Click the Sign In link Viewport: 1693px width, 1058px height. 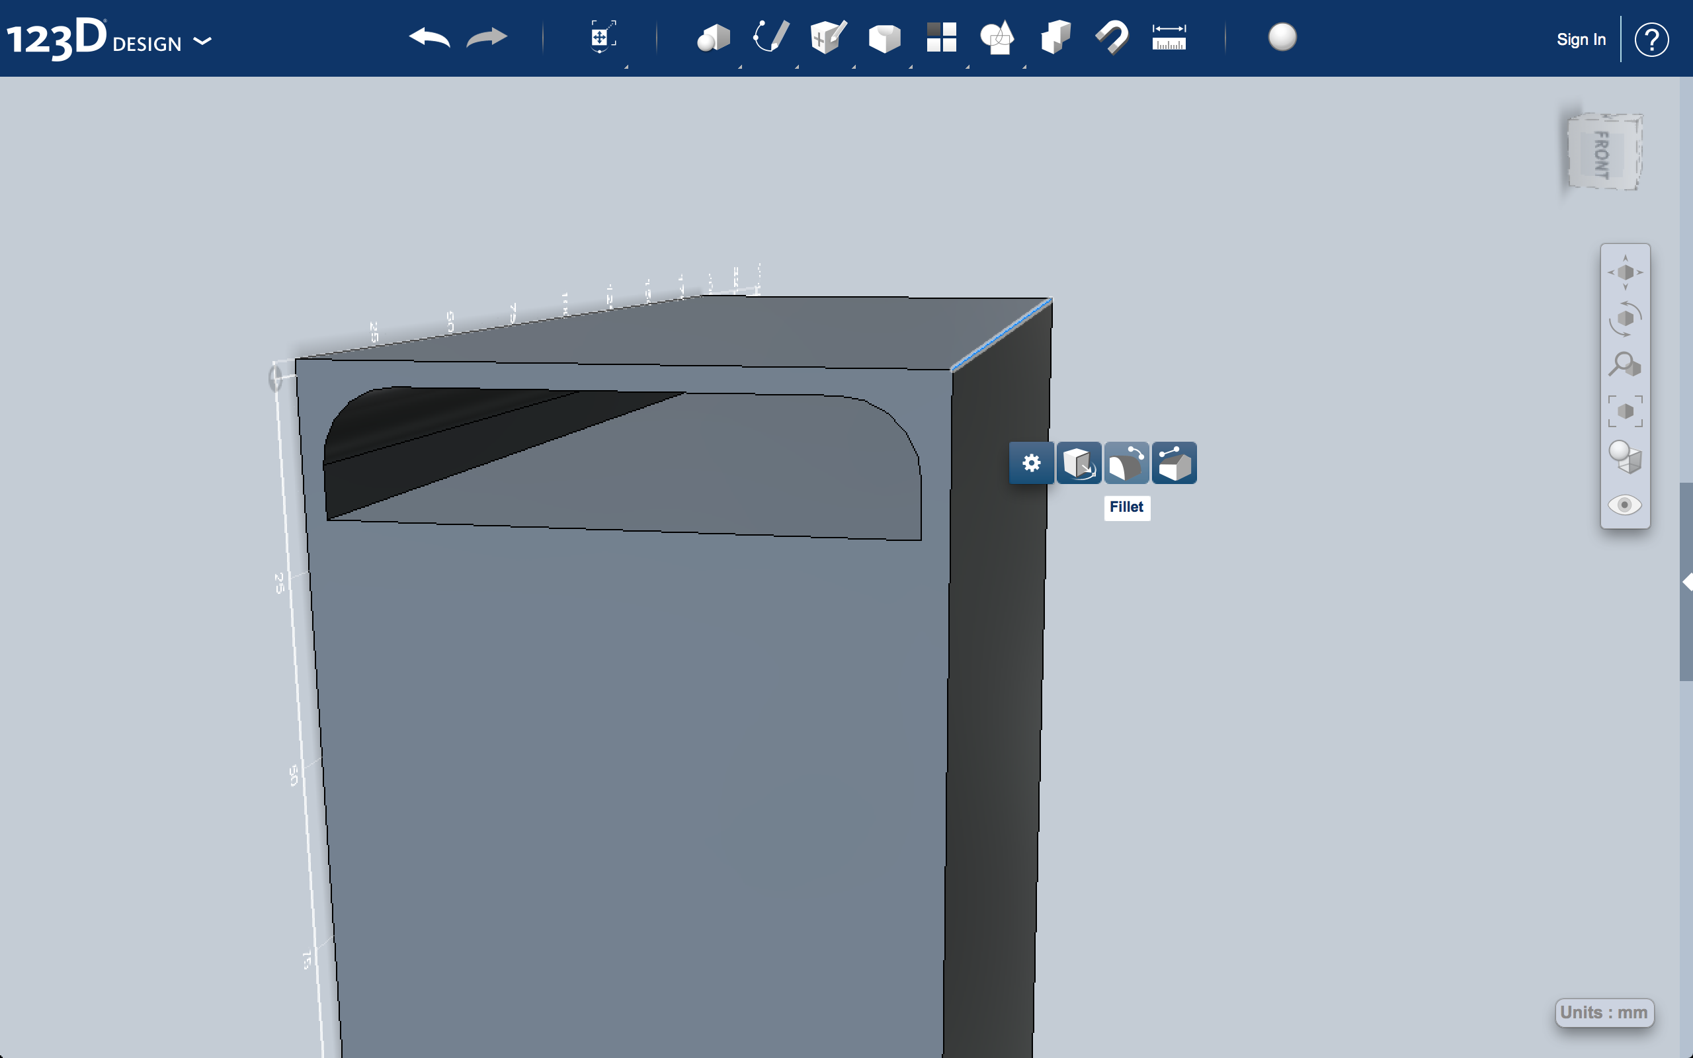point(1581,39)
